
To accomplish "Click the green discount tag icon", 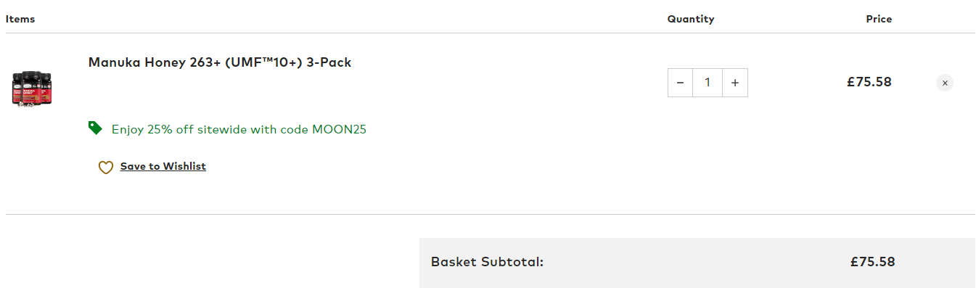I will point(95,128).
